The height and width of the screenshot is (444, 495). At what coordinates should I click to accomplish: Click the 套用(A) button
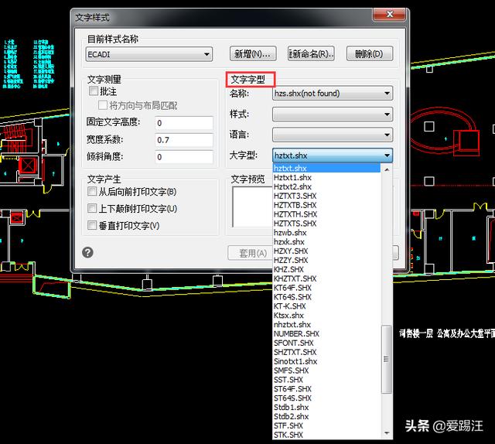point(251,253)
